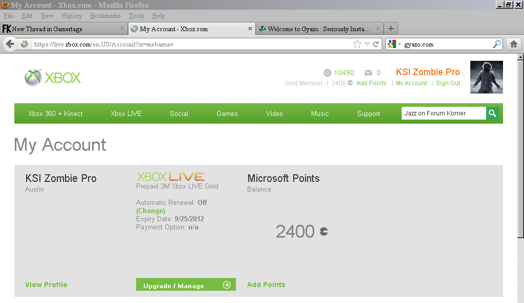
Task: Open Support navigation item
Action: (368, 113)
